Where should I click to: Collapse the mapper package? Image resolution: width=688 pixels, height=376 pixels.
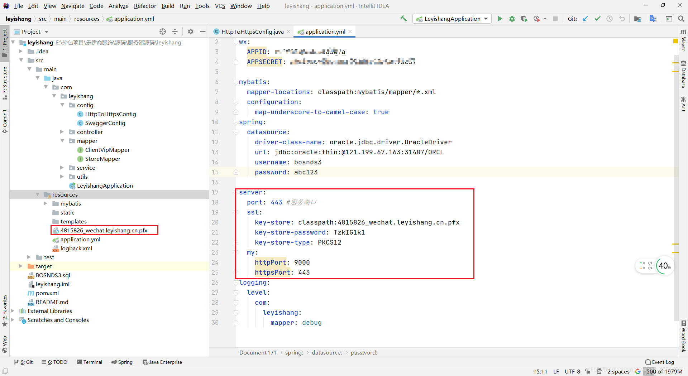pos(62,141)
